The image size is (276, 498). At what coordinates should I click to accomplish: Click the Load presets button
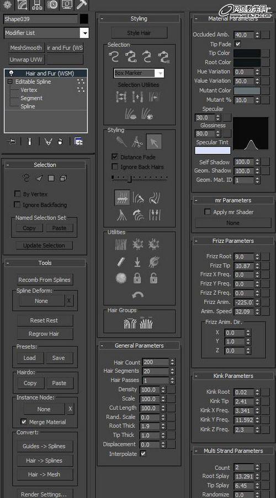click(x=29, y=358)
